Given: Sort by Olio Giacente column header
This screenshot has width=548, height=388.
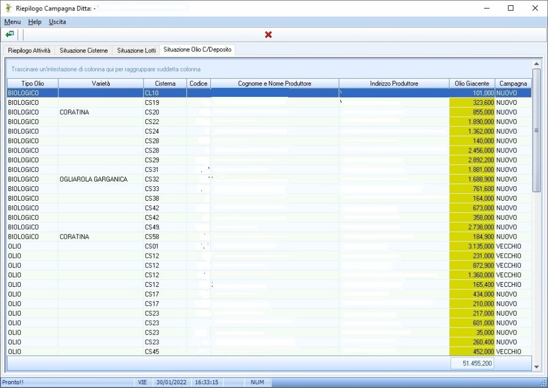Looking at the screenshot, I should 472,83.
